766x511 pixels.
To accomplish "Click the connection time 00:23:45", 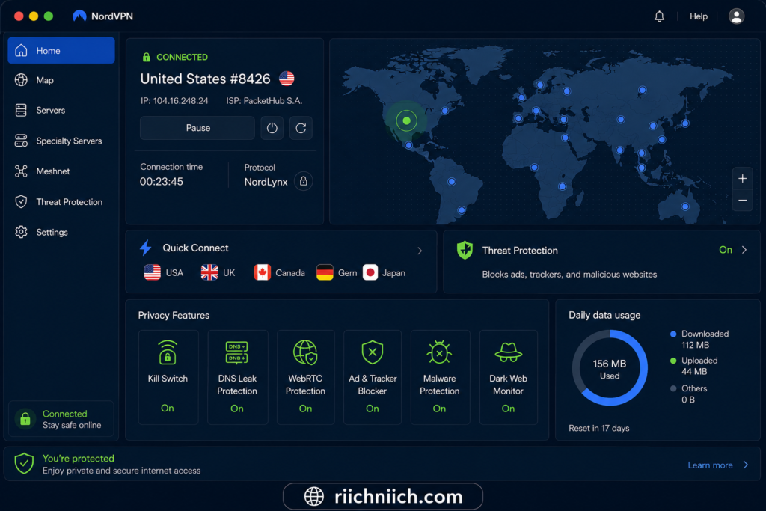I will [162, 182].
